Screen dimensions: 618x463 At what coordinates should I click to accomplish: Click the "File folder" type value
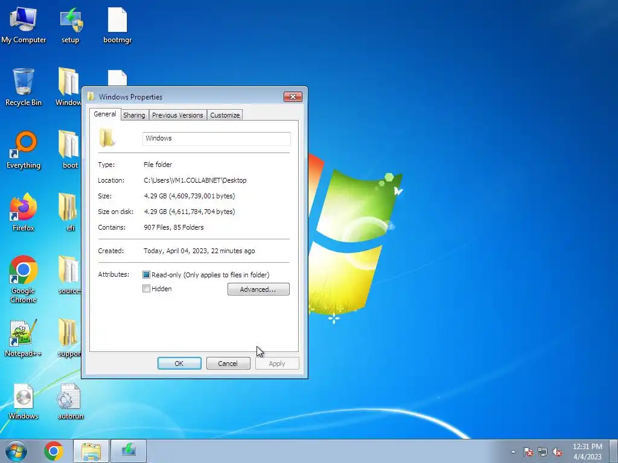(x=158, y=165)
